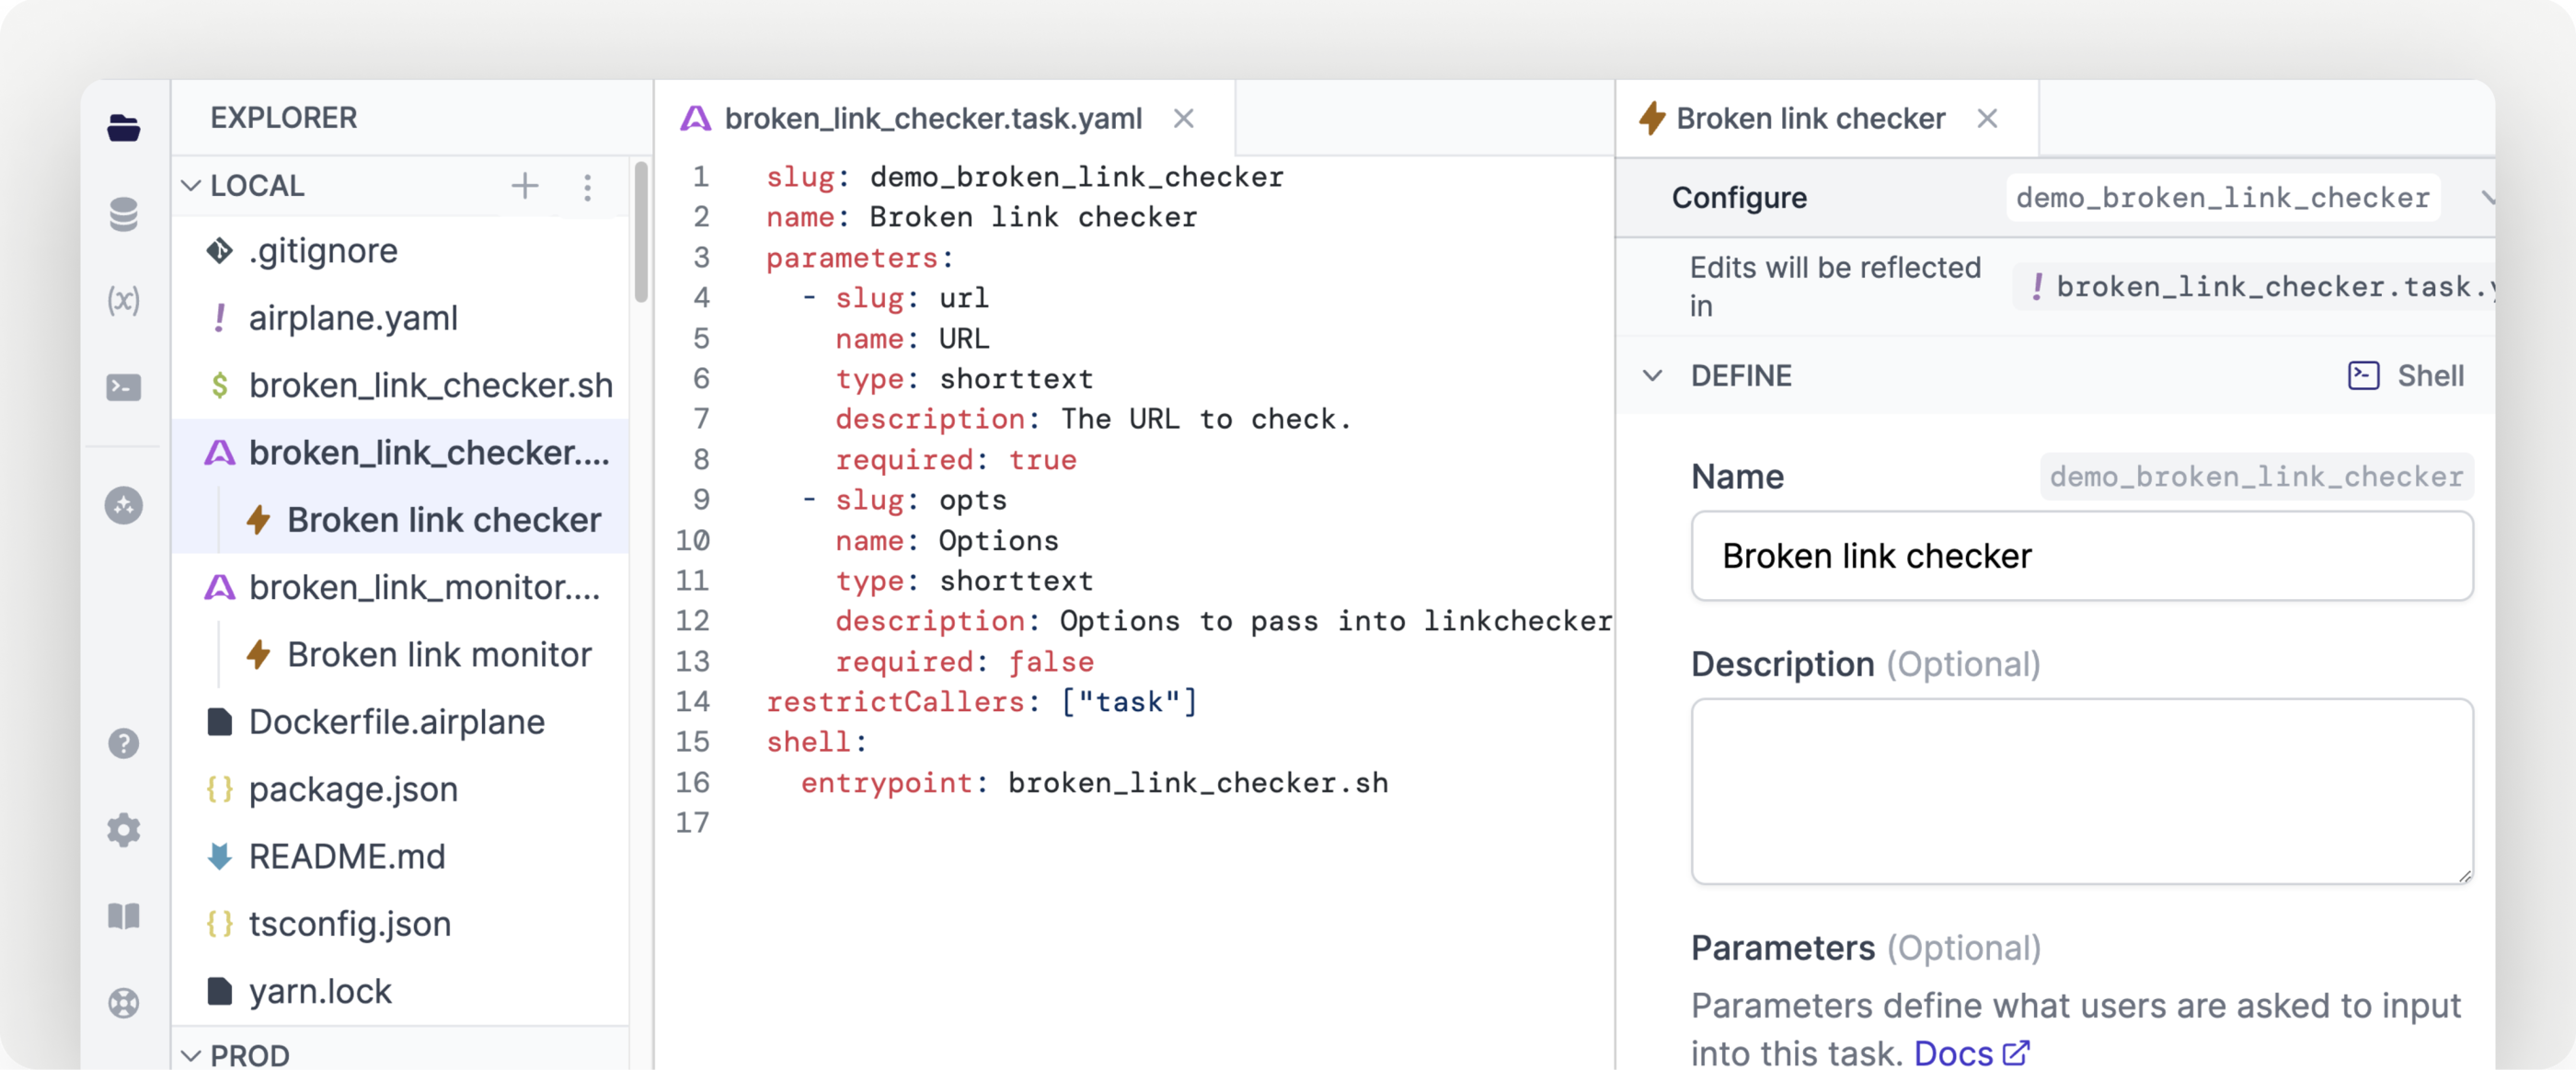Open the documentation book icon

tap(123, 916)
